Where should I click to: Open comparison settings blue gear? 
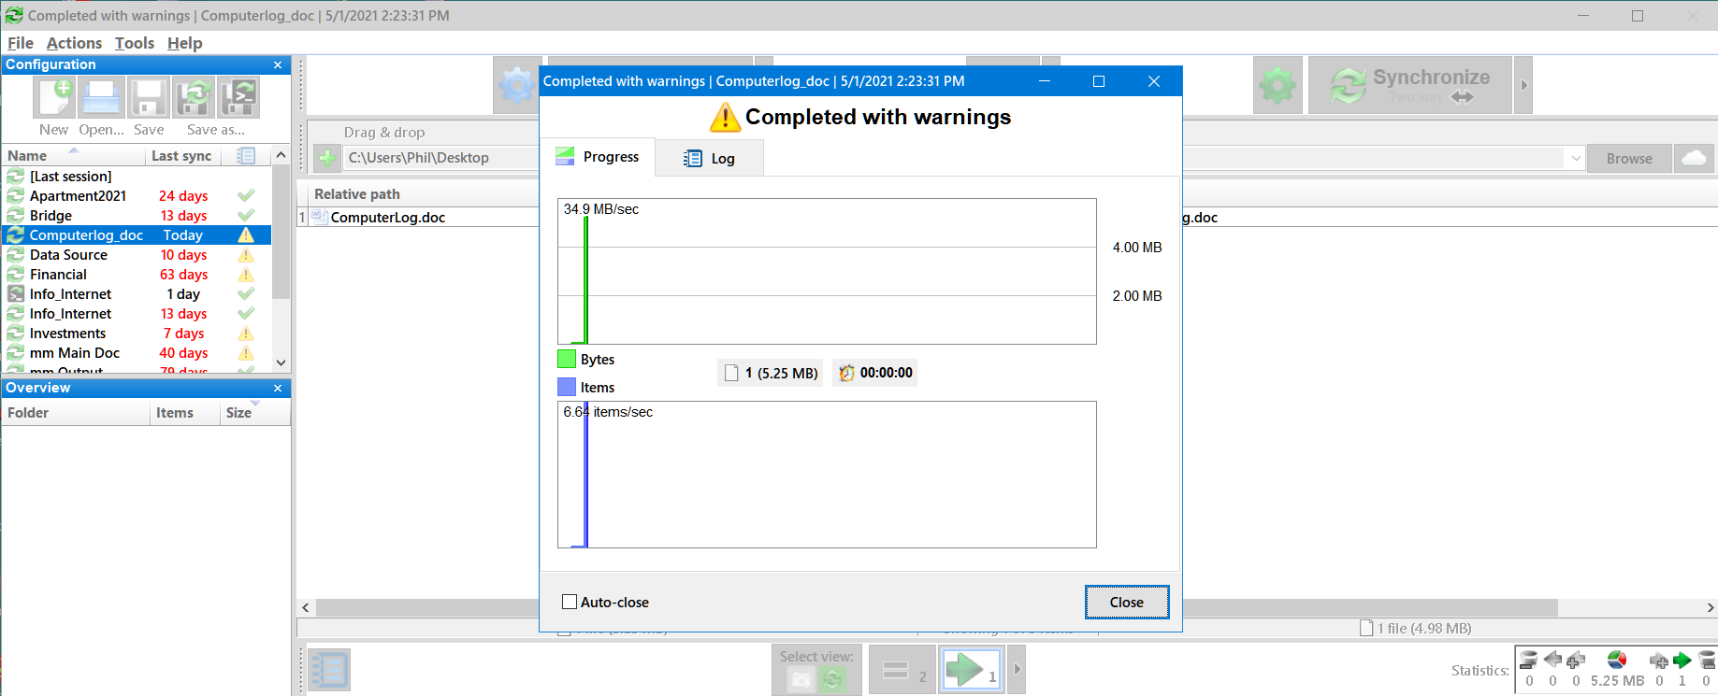(x=516, y=86)
